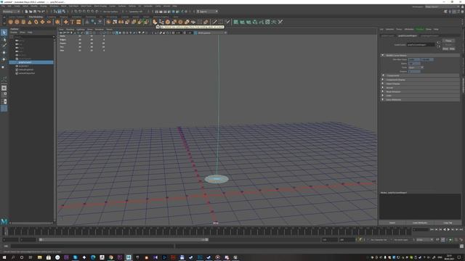Activate the Scale tool in the toolbox
Viewport: 465px width, 261px height.
tap(4, 67)
